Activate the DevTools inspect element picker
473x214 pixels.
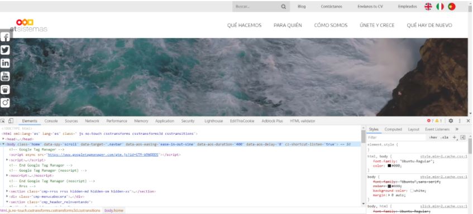[3, 121]
